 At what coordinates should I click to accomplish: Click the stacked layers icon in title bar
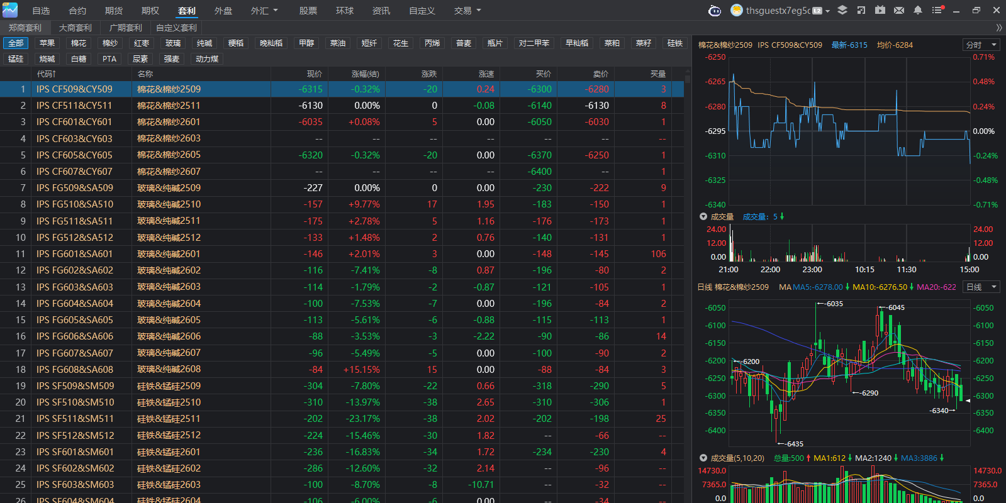coord(842,10)
